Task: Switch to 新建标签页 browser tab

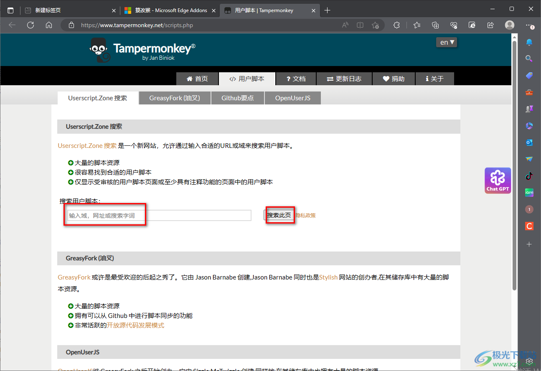Action: point(70,10)
